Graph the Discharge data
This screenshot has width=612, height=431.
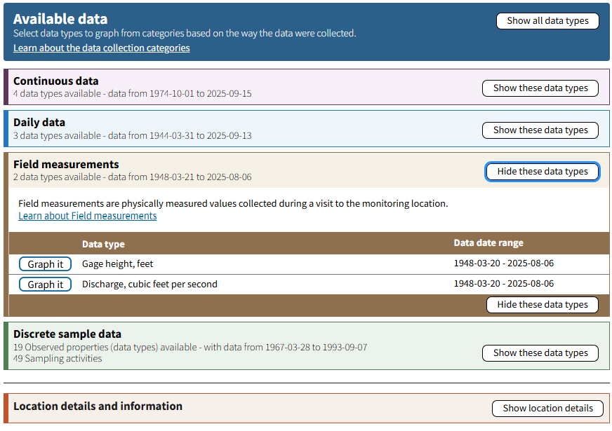click(x=45, y=285)
